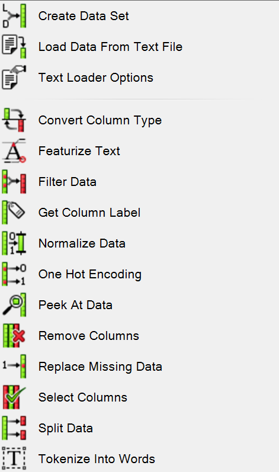Screen dimensions: 279x472
Task: Click the Featurize Text letter A icon
Action: (14, 151)
